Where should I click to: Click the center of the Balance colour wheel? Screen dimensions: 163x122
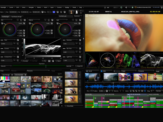pos(37,29)
